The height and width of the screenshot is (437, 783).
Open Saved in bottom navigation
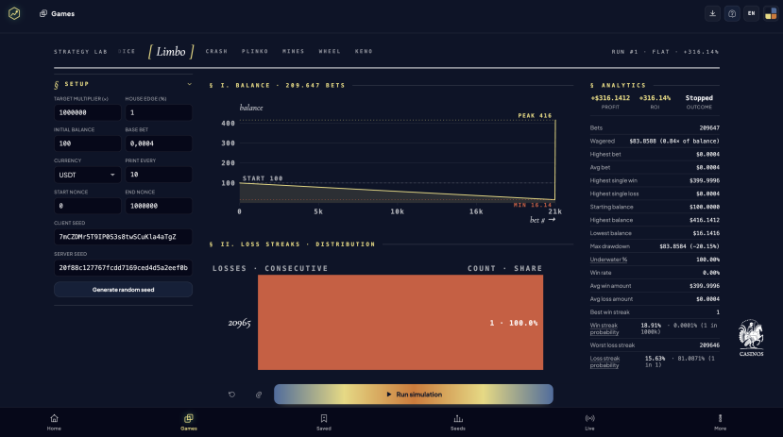pyautogui.click(x=324, y=422)
